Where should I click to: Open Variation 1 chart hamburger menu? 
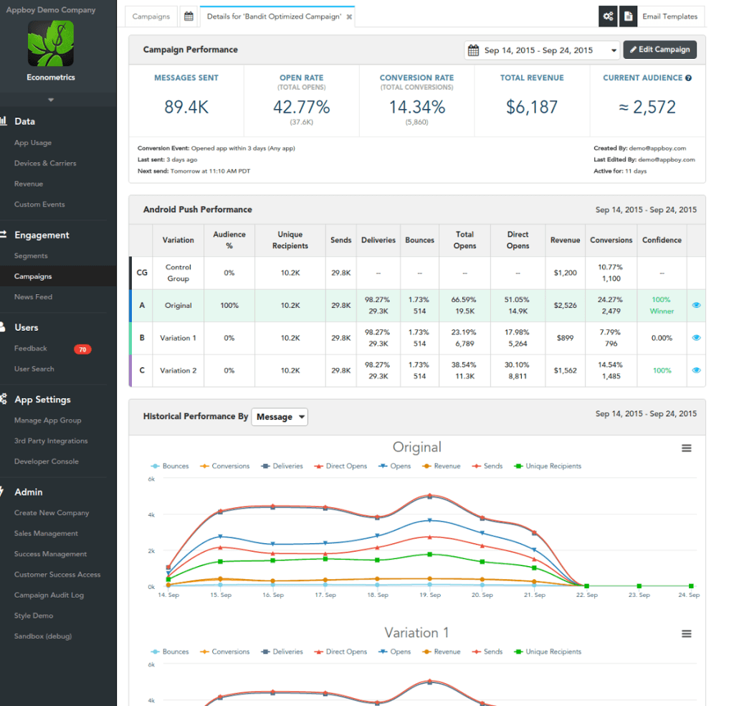[686, 634]
